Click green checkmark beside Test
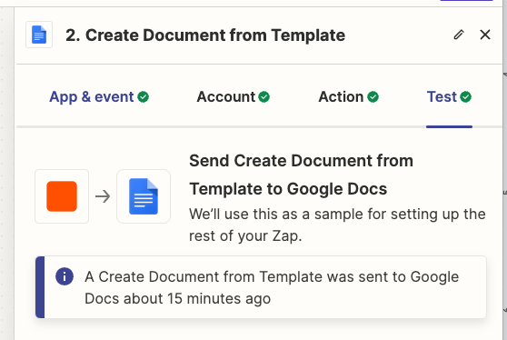The image size is (507, 340). pyautogui.click(x=465, y=96)
